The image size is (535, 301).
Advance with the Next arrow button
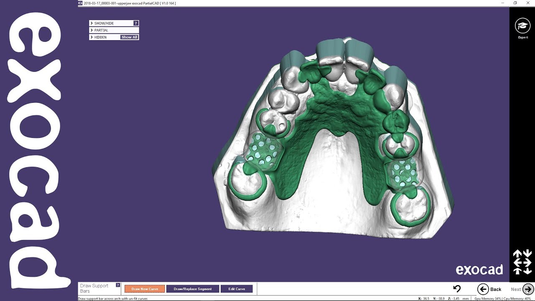click(x=528, y=289)
